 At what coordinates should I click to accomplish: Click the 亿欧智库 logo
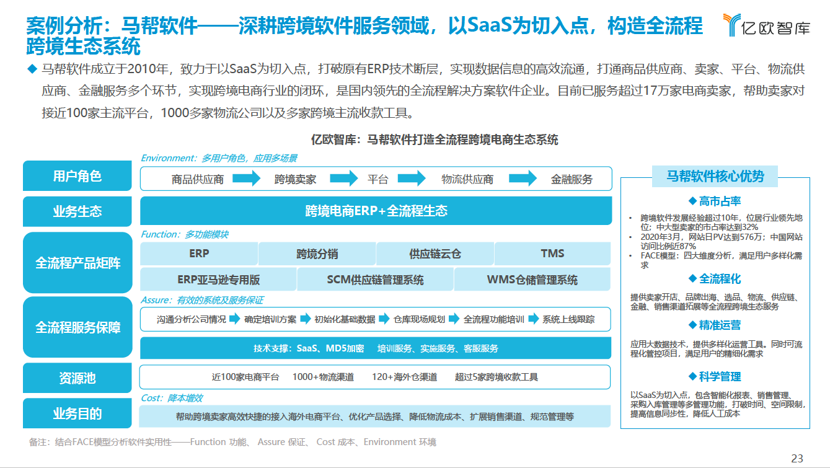click(766, 25)
